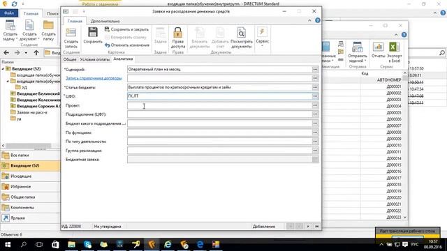Click into the По типу деятельности field
This screenshot has height=251, width=447.
(219, 142)
